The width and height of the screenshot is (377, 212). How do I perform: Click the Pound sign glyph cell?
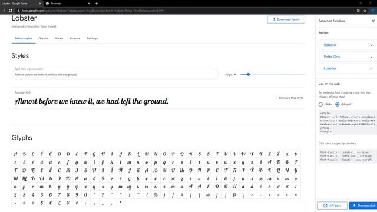(59, 203)
